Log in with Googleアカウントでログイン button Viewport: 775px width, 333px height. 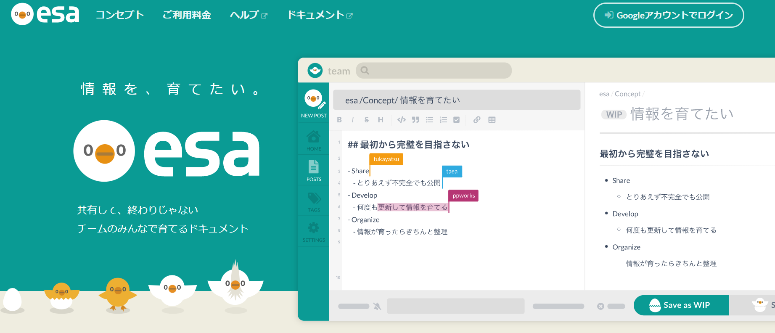pos(669,15)
